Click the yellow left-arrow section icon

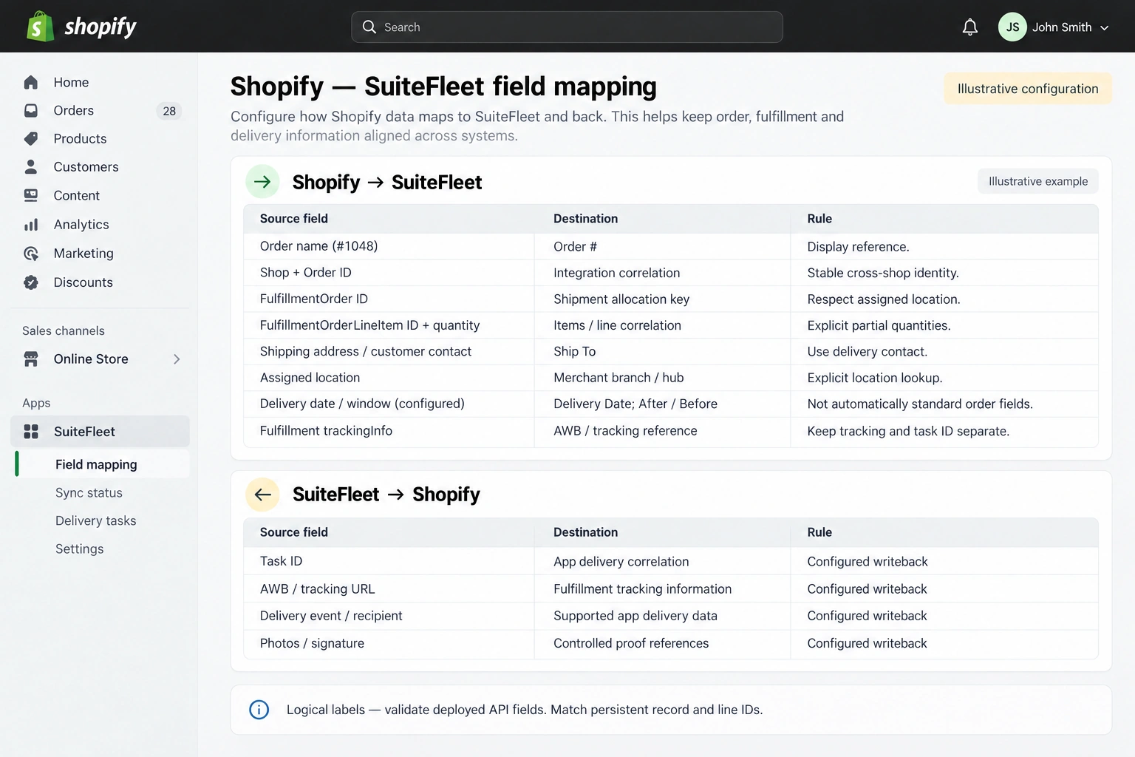tap(262, 495)
